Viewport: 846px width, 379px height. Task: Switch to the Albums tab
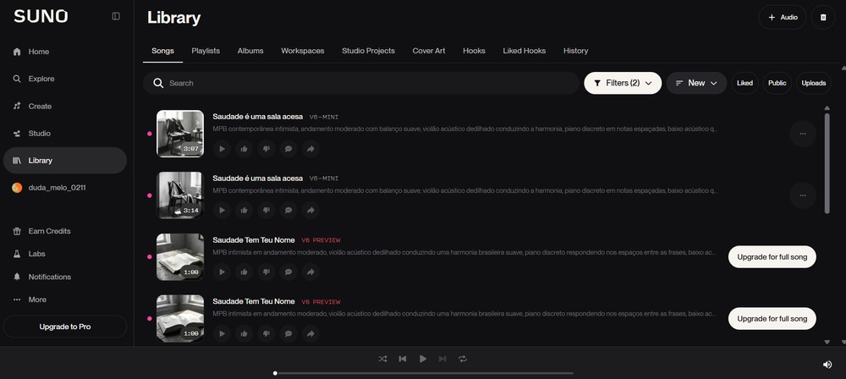250,51
